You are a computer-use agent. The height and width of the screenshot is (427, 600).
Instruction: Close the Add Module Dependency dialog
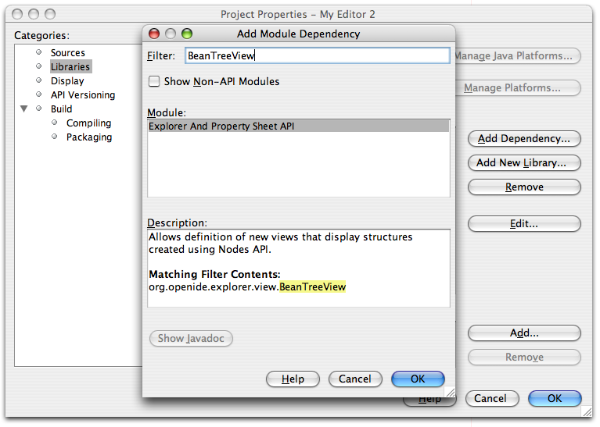pyautogui.click(x=154, y=34)
